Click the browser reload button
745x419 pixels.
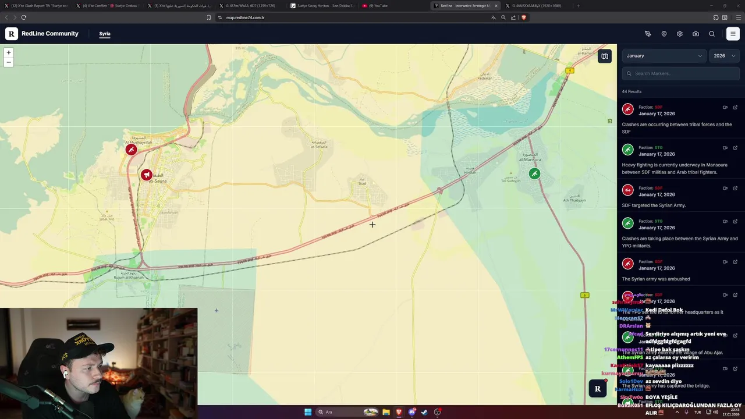24,17
